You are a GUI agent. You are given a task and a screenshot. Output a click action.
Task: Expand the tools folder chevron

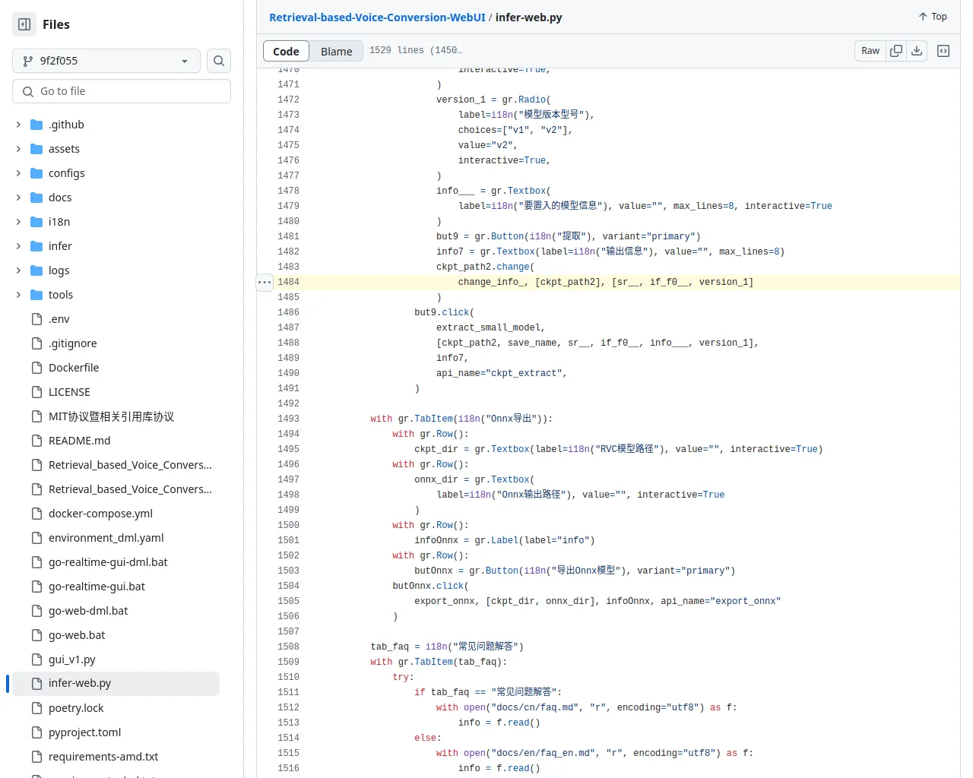[18, 295]
